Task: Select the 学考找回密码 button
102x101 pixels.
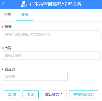Action: point(84,94)
